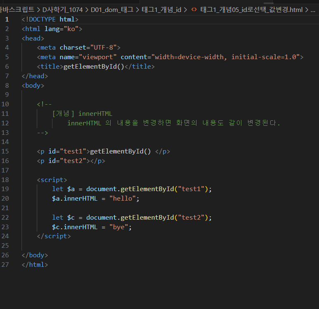Screen dimensions: 319x309
Task: Open the D01_dom_태그 breadcrumb segment
Action: (x=112, y=10)
